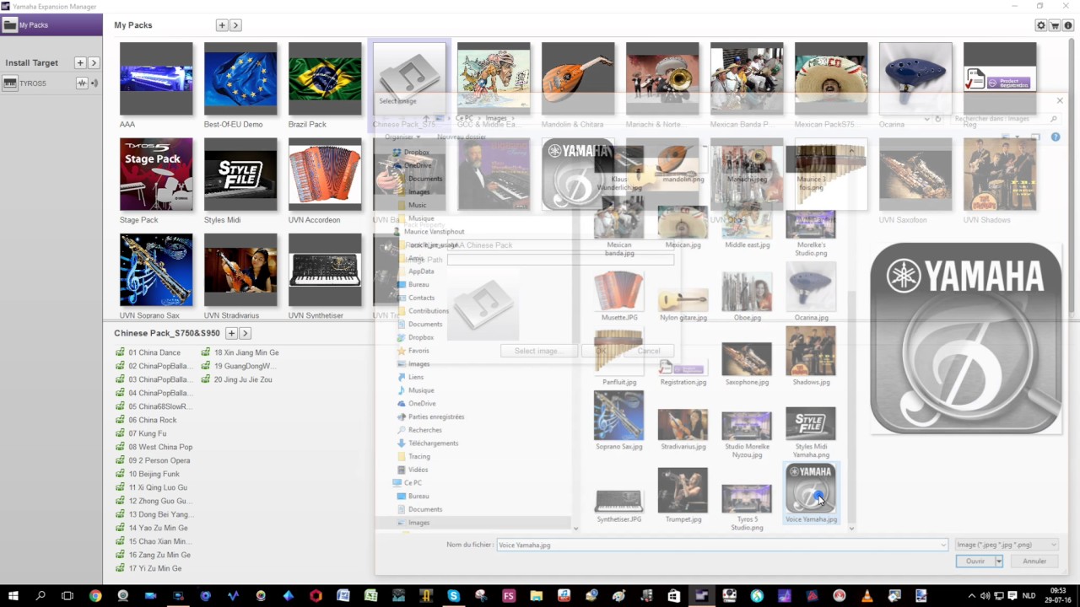Open the image file type dropdown
The height and width of the screenshot is (607, 1080).
pyautogui.click(x=1006, y=545)
